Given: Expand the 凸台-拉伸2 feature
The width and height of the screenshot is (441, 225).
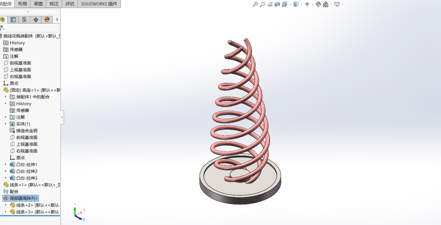Looking at the screenshot, I should (5, 171).
